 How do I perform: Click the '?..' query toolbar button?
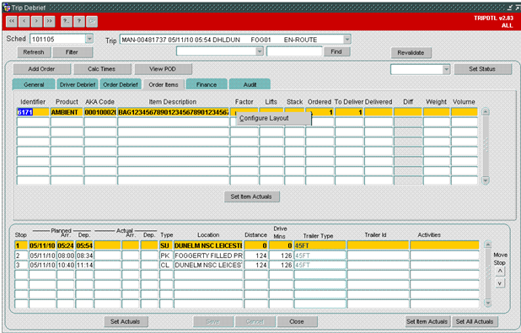(x=67, y=21)
